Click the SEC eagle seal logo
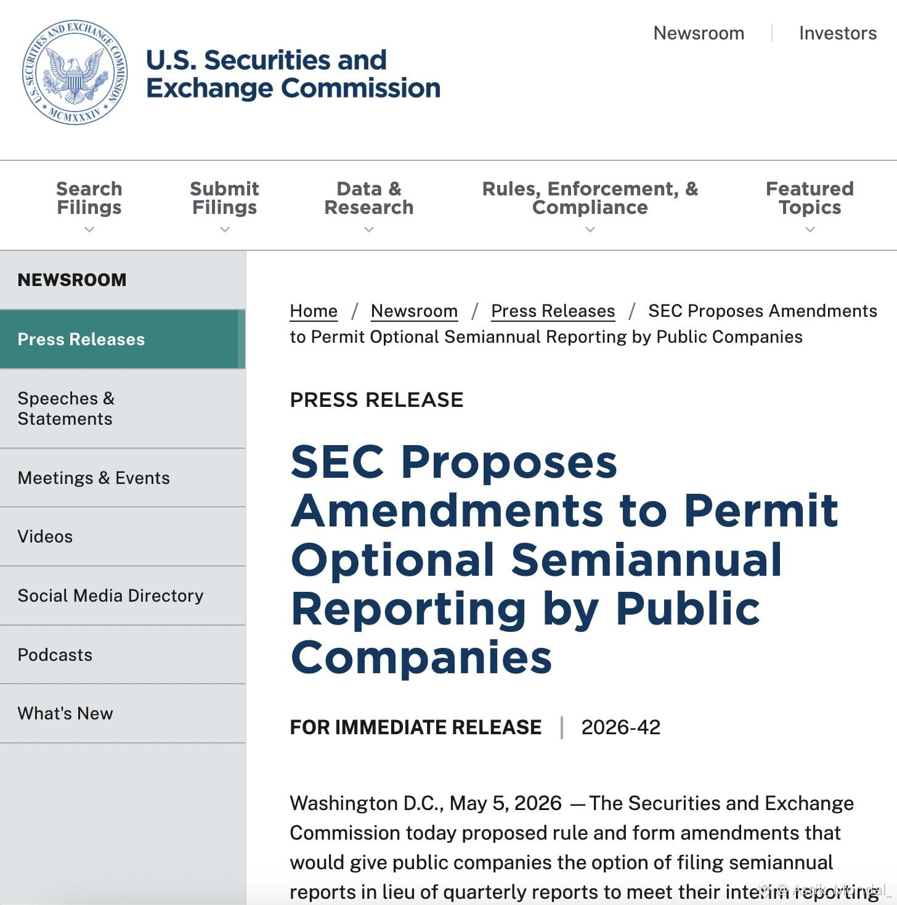The height and width of the screenshot is (905, 897). point(75,73)
